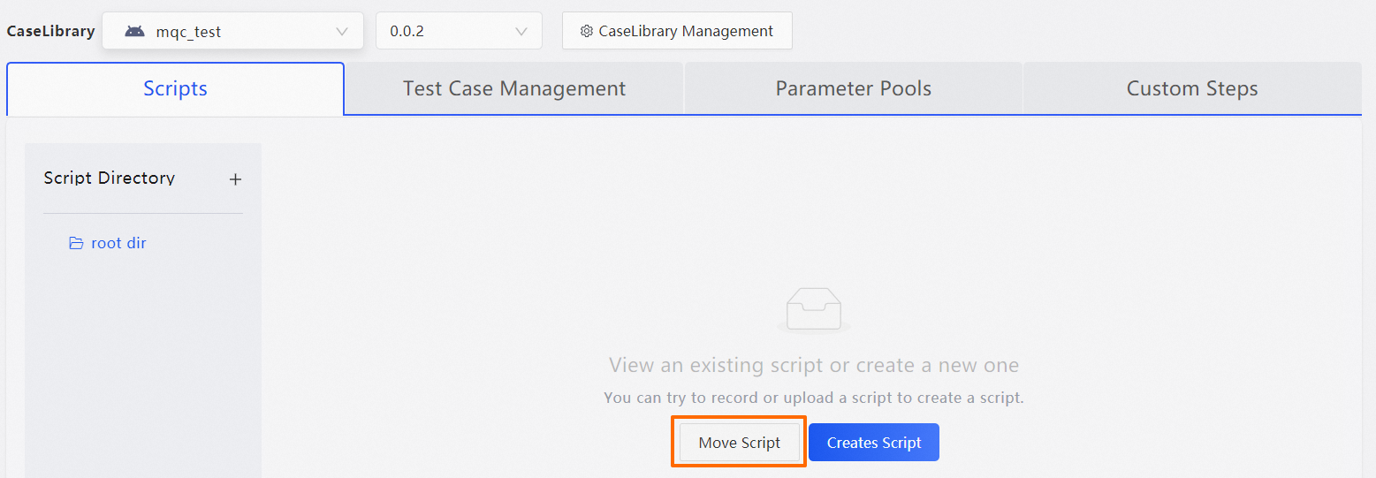Click the empty inbox tray icon

(813, 310)
